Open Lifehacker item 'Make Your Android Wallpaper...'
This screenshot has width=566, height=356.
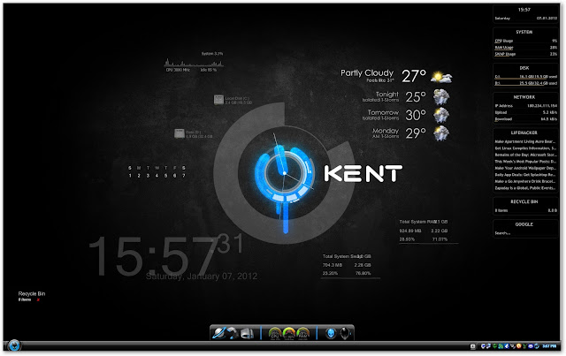coord(525,168)
